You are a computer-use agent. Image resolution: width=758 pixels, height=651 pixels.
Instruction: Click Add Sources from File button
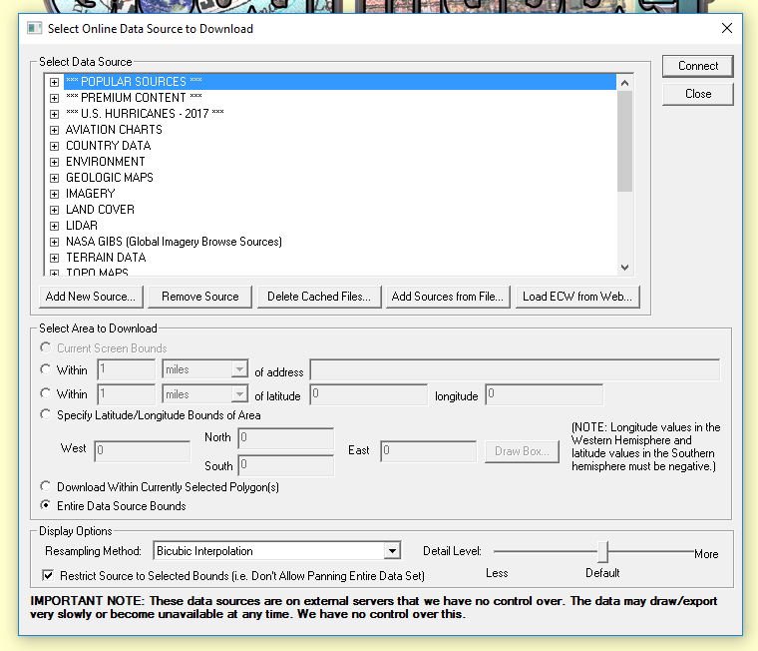[x=447, y=297]
